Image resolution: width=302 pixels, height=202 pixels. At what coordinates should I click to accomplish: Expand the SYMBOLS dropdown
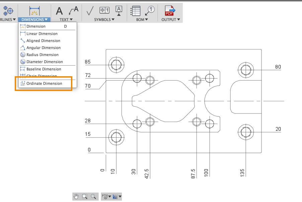(104, 20)
